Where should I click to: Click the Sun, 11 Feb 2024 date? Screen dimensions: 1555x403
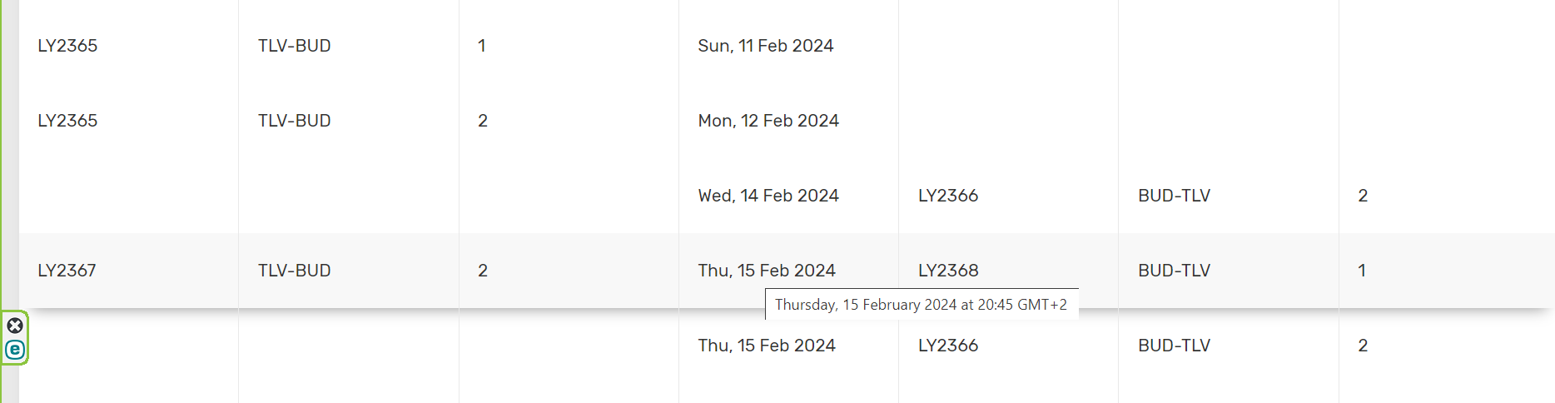(765, 46)
